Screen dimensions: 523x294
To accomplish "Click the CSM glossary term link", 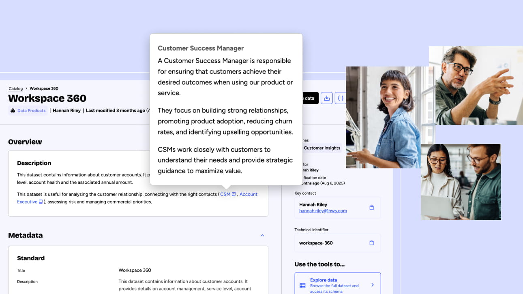I will (x=225, y=194).
